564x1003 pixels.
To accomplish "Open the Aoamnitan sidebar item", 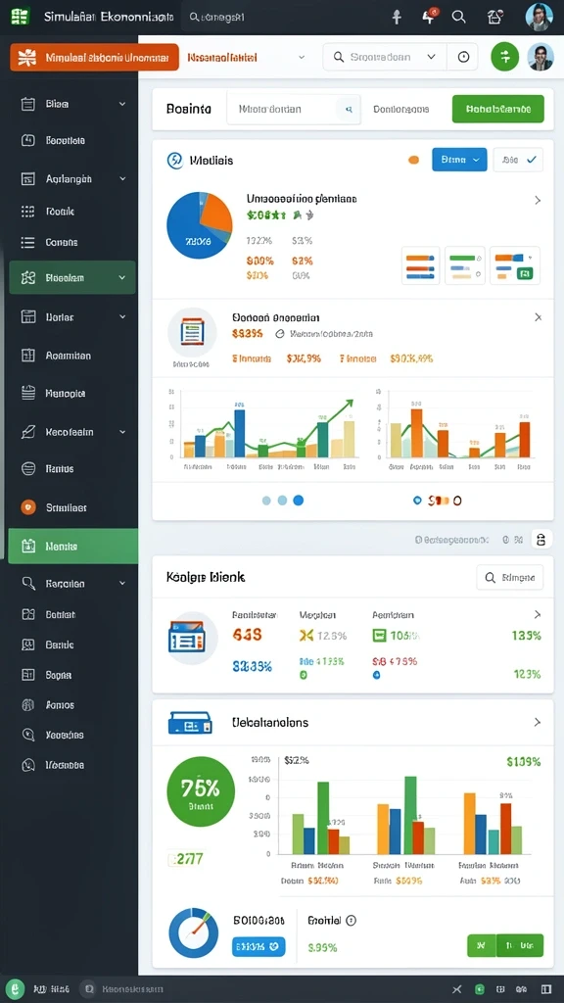I will point(70,356).
